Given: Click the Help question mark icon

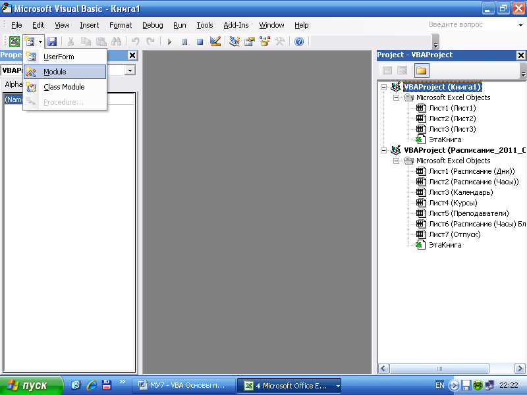Looking at the screenshot, I should click(299, 41).
